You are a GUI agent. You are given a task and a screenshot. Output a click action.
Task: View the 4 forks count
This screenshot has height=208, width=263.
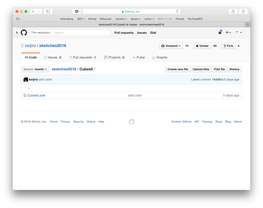tap(239, 46)
